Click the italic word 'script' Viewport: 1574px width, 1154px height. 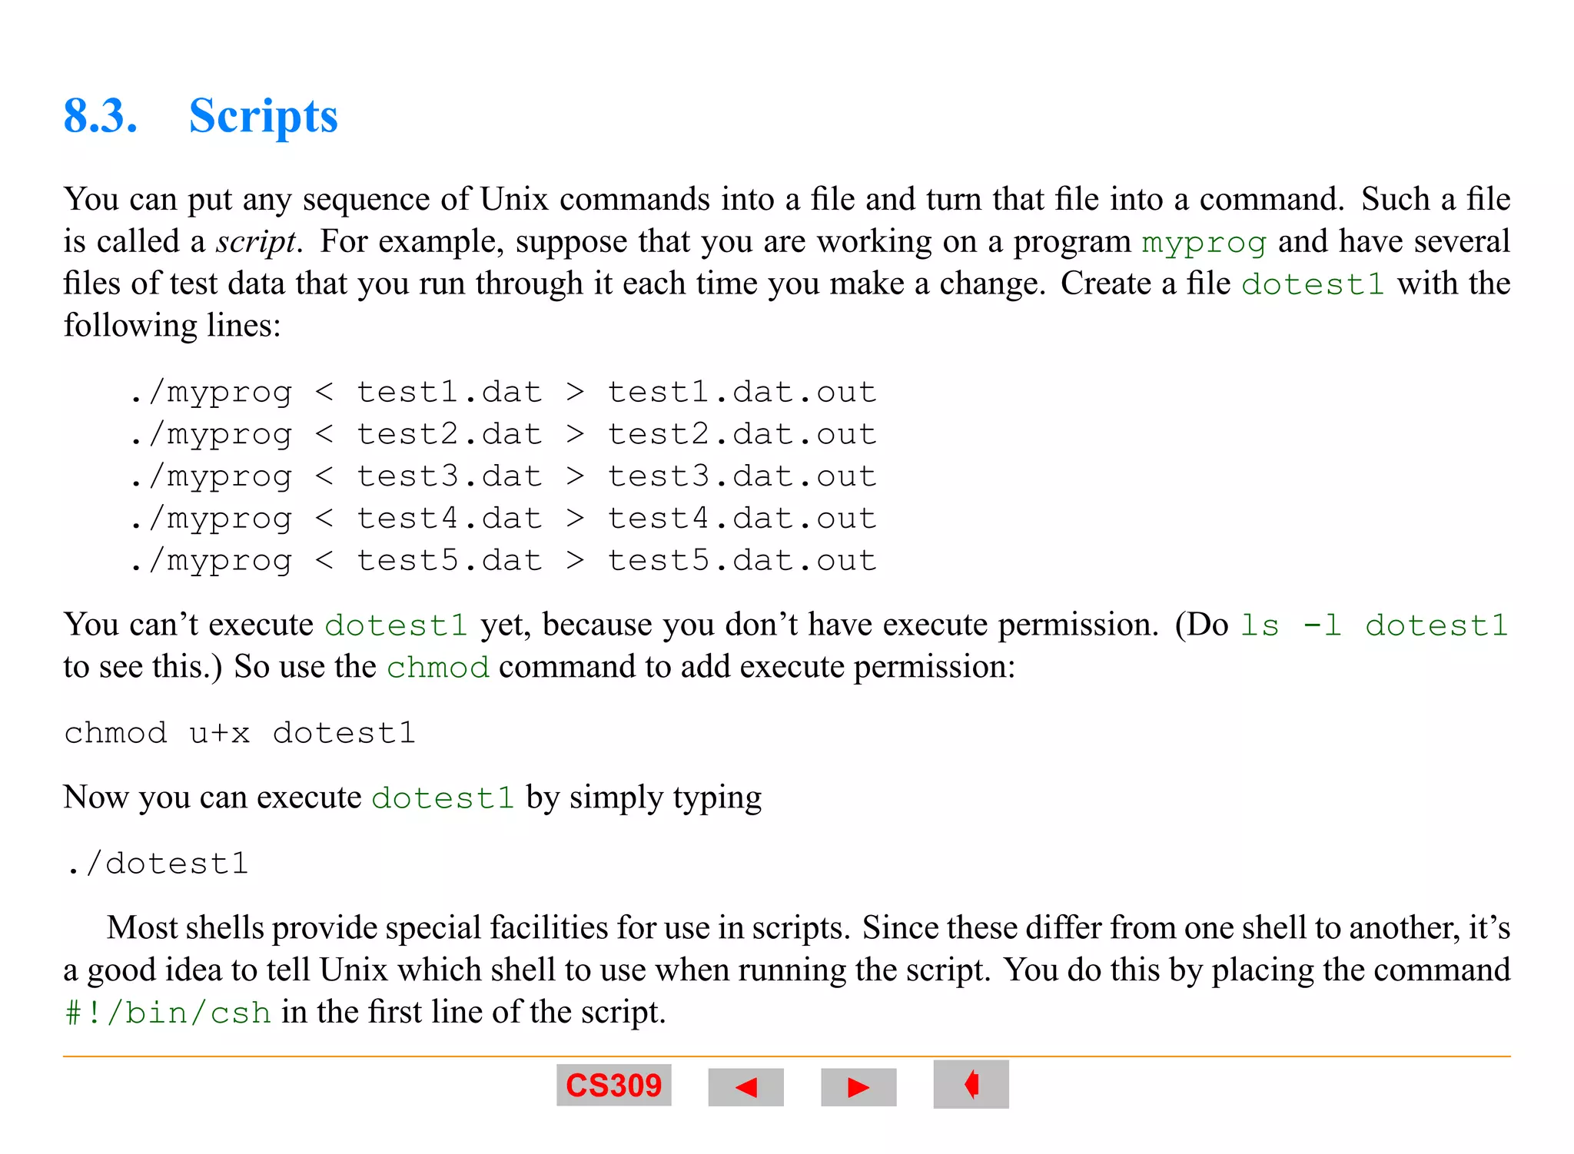coord(256,242)
